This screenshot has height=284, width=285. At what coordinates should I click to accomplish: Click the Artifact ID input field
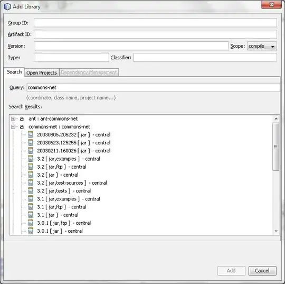155,34
